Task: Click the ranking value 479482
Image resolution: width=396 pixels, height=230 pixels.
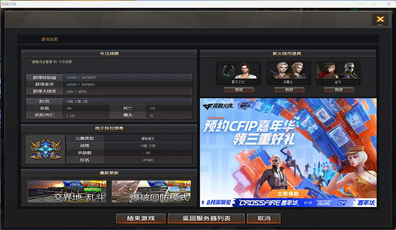Action: tap(148, 160)
